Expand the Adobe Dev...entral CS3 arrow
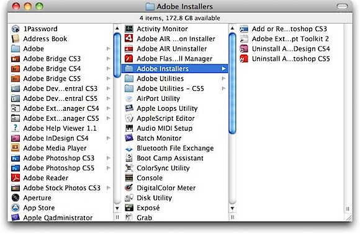Screen dimensions: 360x234 [x=109, y=89]
